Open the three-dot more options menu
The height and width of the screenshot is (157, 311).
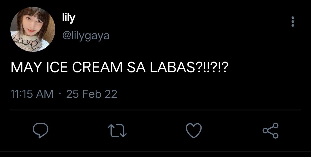pos(293,22)
